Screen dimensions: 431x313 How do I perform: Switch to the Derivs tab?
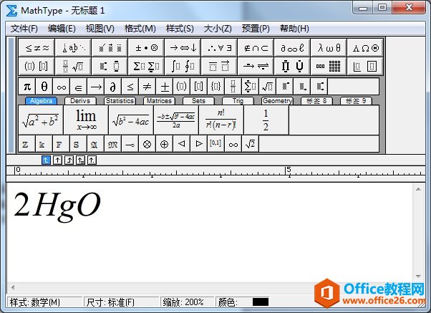coord(80,101)
